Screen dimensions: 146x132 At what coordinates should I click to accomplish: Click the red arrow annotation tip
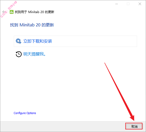pos(134,120)
